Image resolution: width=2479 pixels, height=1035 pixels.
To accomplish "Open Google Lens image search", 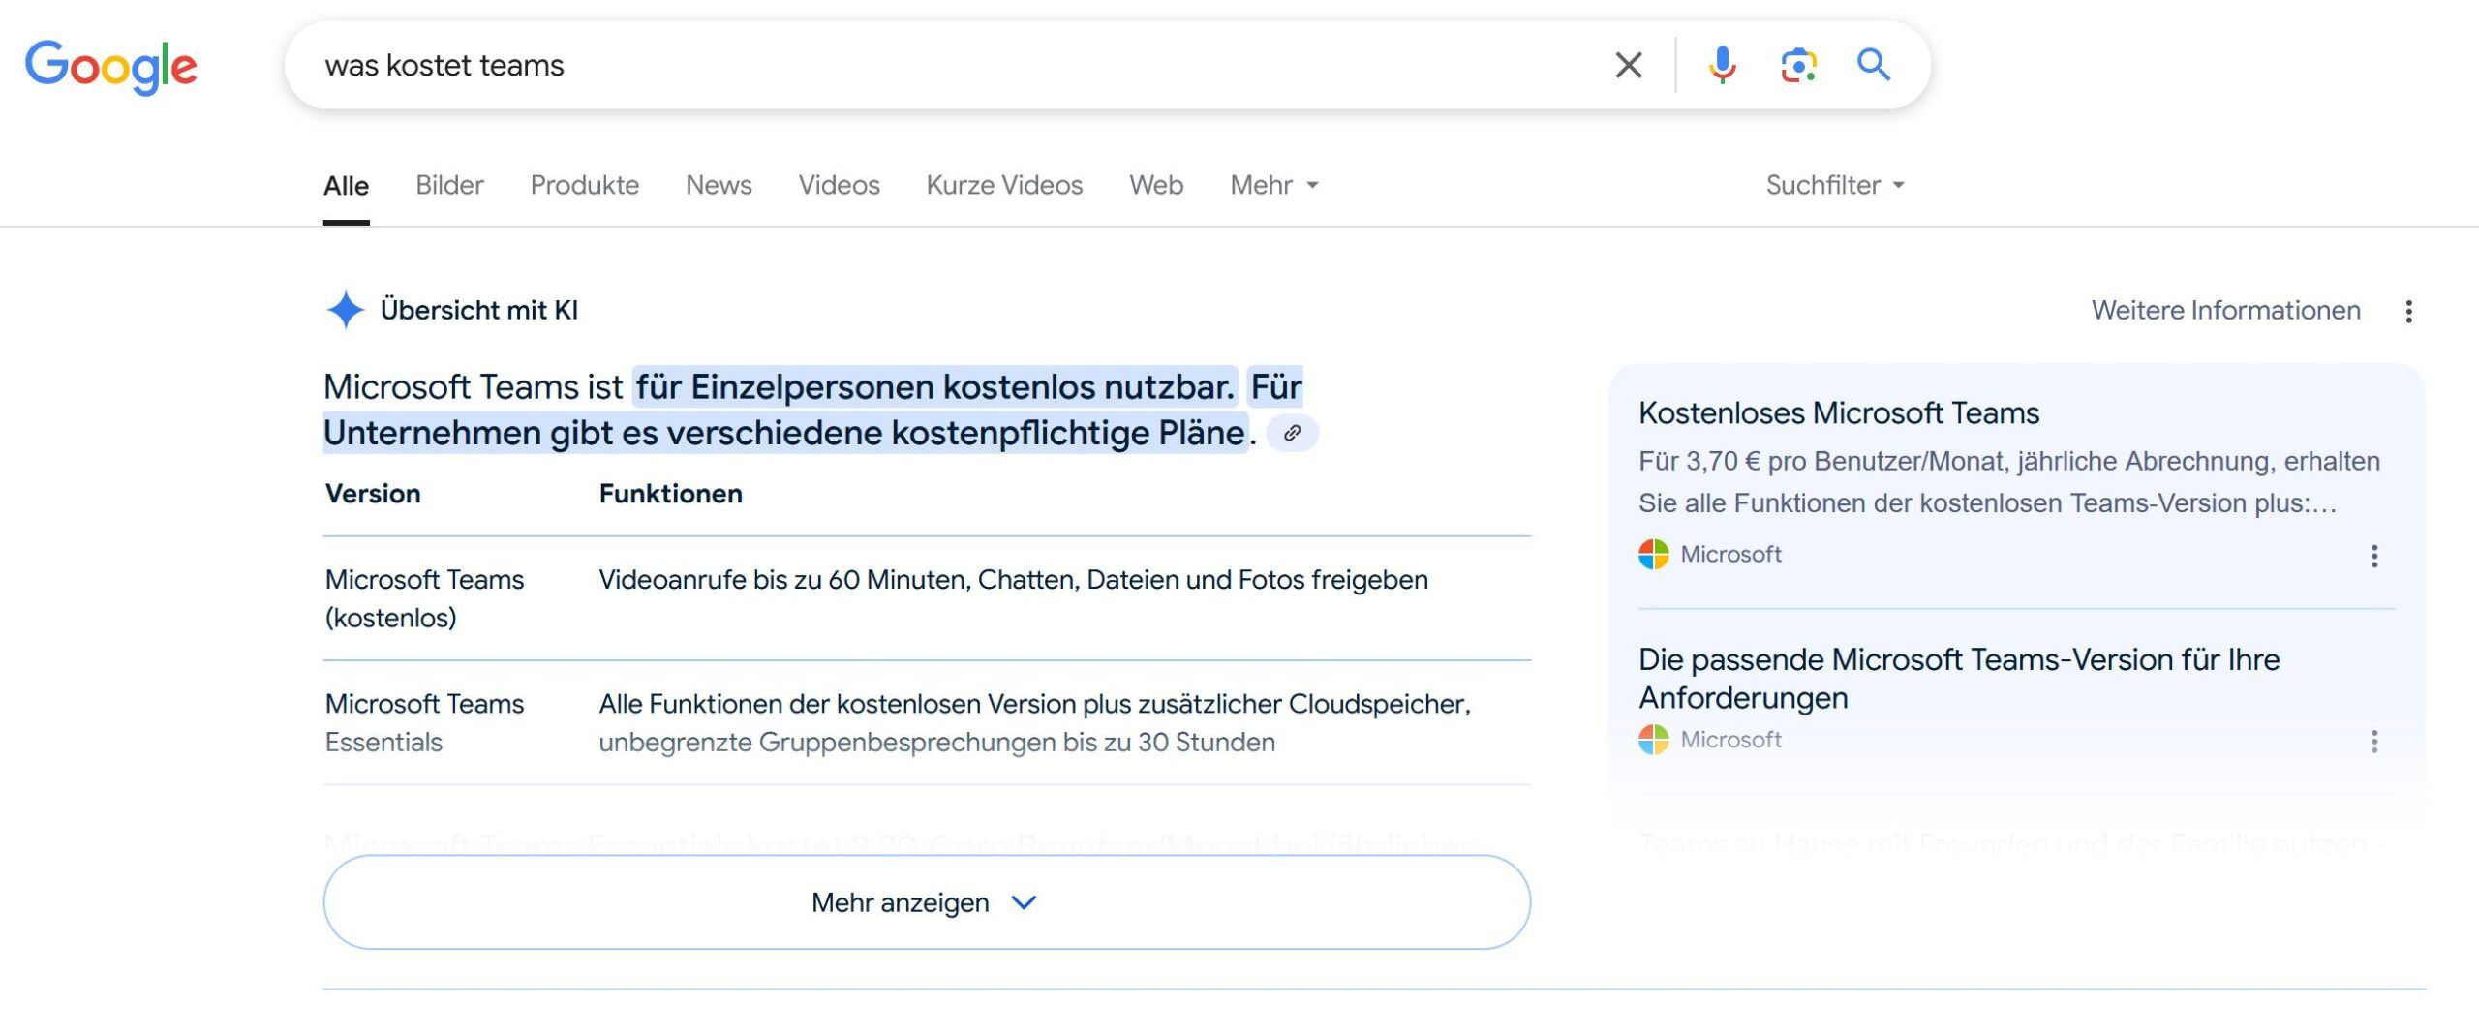I will coord(1798,65).
